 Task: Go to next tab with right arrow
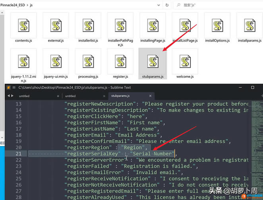(x=12, y=96)
